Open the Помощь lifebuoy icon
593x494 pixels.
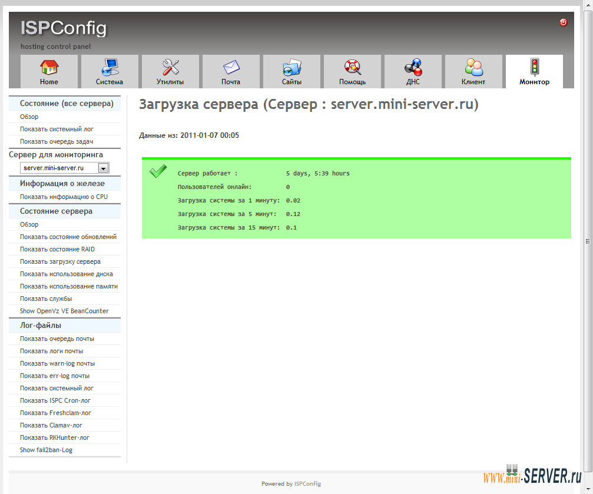(353, 67)
